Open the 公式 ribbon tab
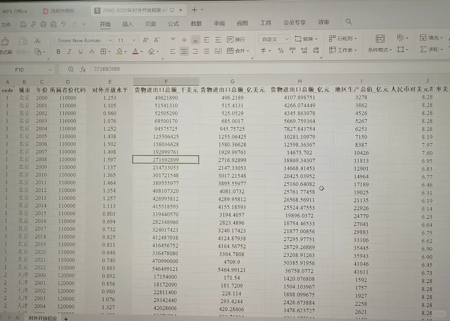Screen dimensions: 450x321 (173, 24)
